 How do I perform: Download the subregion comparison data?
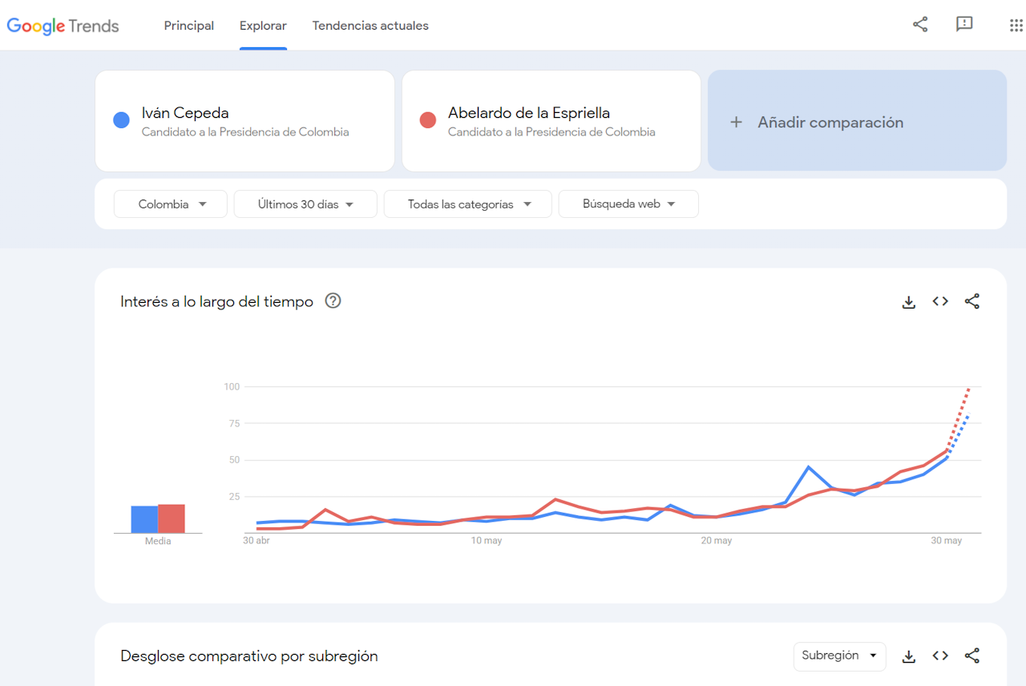[x=908, y=656]
